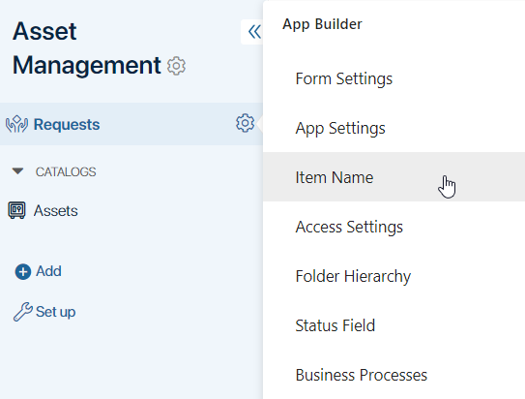Click the hands icon next to Requests
Screen dimensions: 525x399
[x=16, y=124]
